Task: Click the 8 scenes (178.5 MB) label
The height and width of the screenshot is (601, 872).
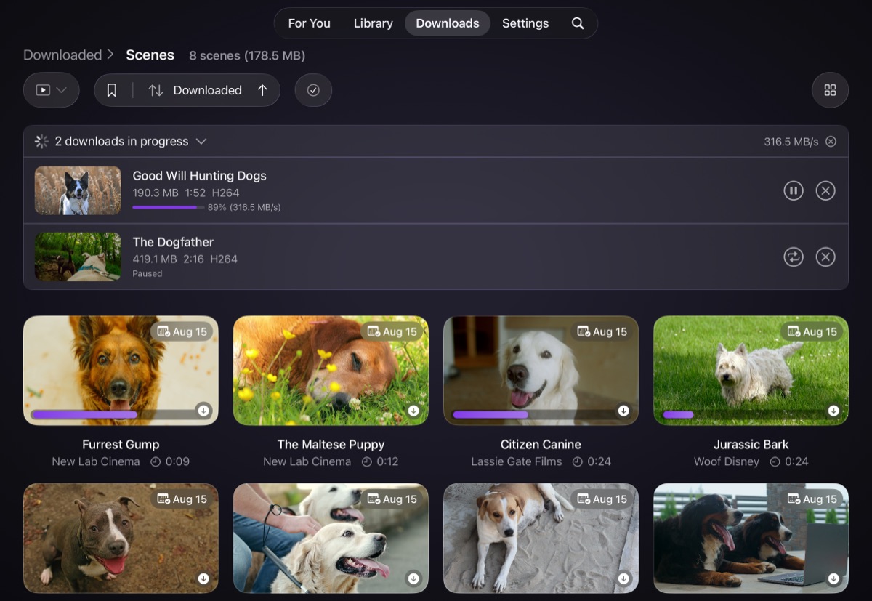Action: [x=247, y=55]
